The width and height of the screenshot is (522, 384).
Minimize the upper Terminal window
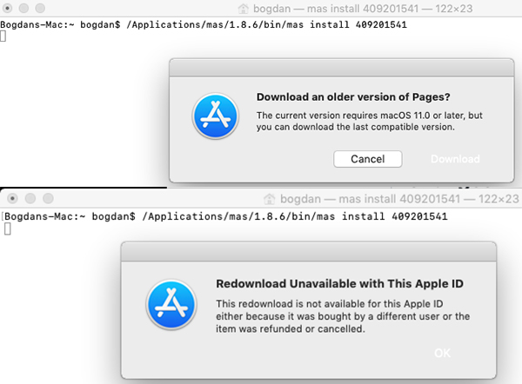tap(23, 8)
